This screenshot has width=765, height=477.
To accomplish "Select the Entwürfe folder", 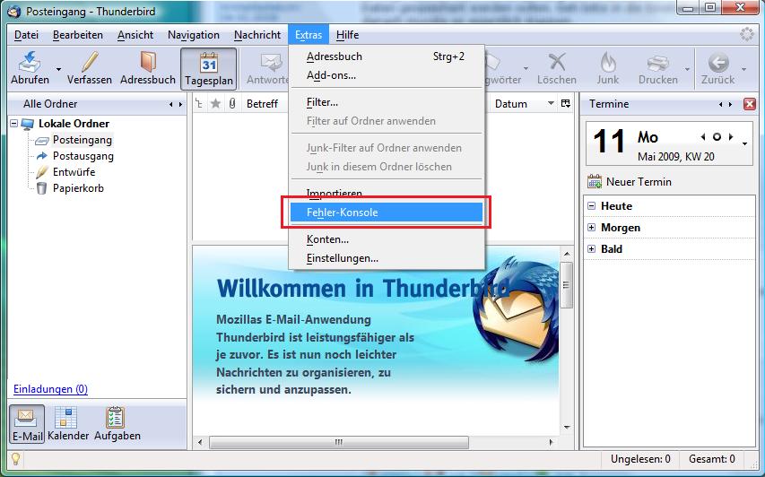I will [x=74, y=172].
